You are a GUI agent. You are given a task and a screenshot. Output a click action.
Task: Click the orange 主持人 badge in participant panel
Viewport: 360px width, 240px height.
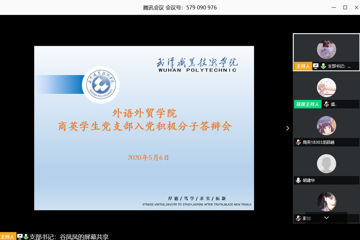(303, 66)
